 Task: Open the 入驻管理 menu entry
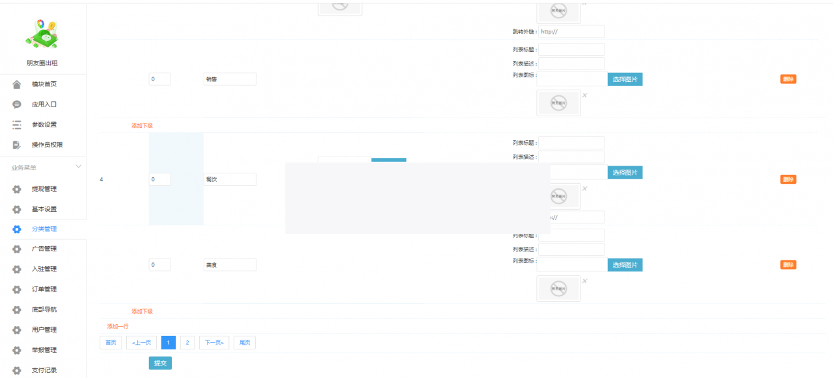click(x=46, y=269)
